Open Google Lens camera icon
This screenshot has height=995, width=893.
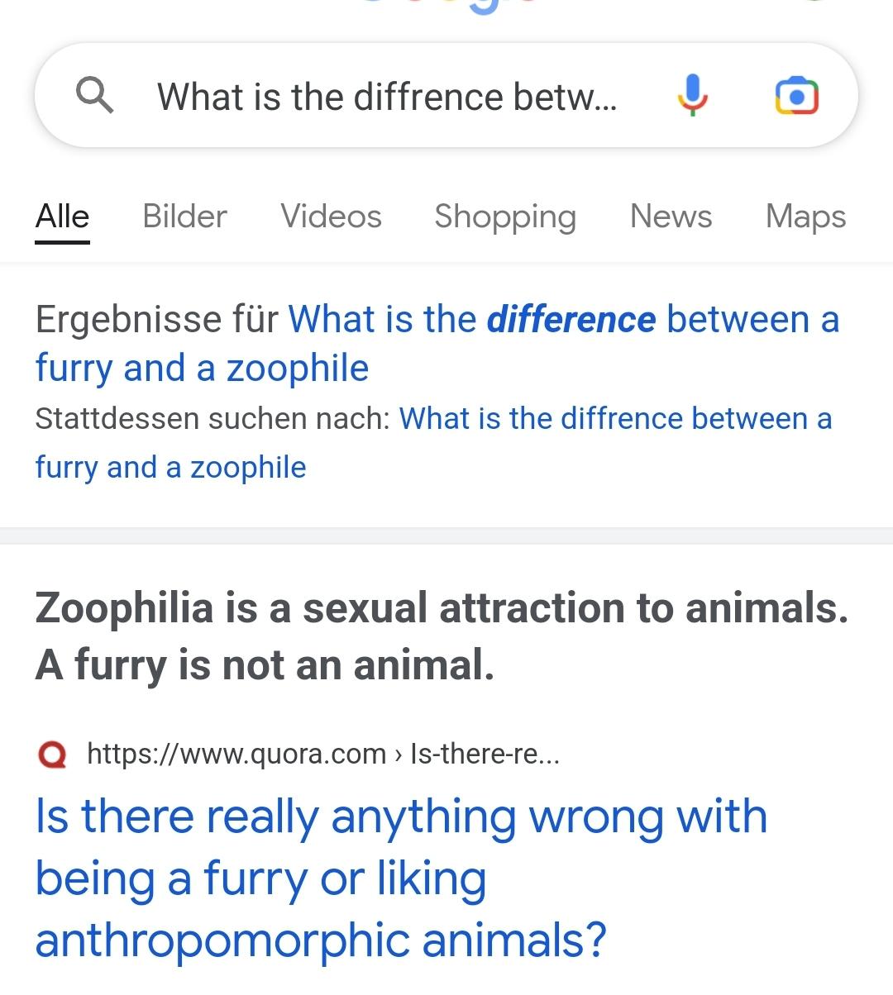796,96
